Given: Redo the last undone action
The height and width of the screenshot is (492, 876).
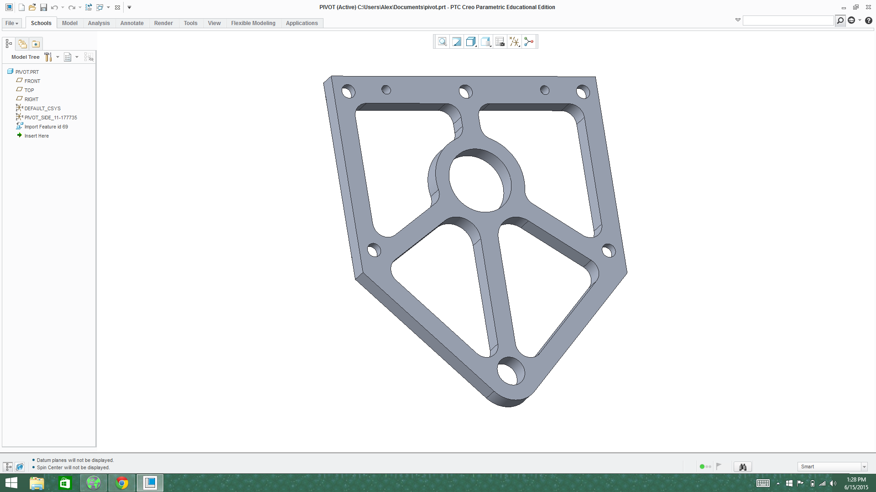Looking at the screenshot, I should [x=72, y=7].
